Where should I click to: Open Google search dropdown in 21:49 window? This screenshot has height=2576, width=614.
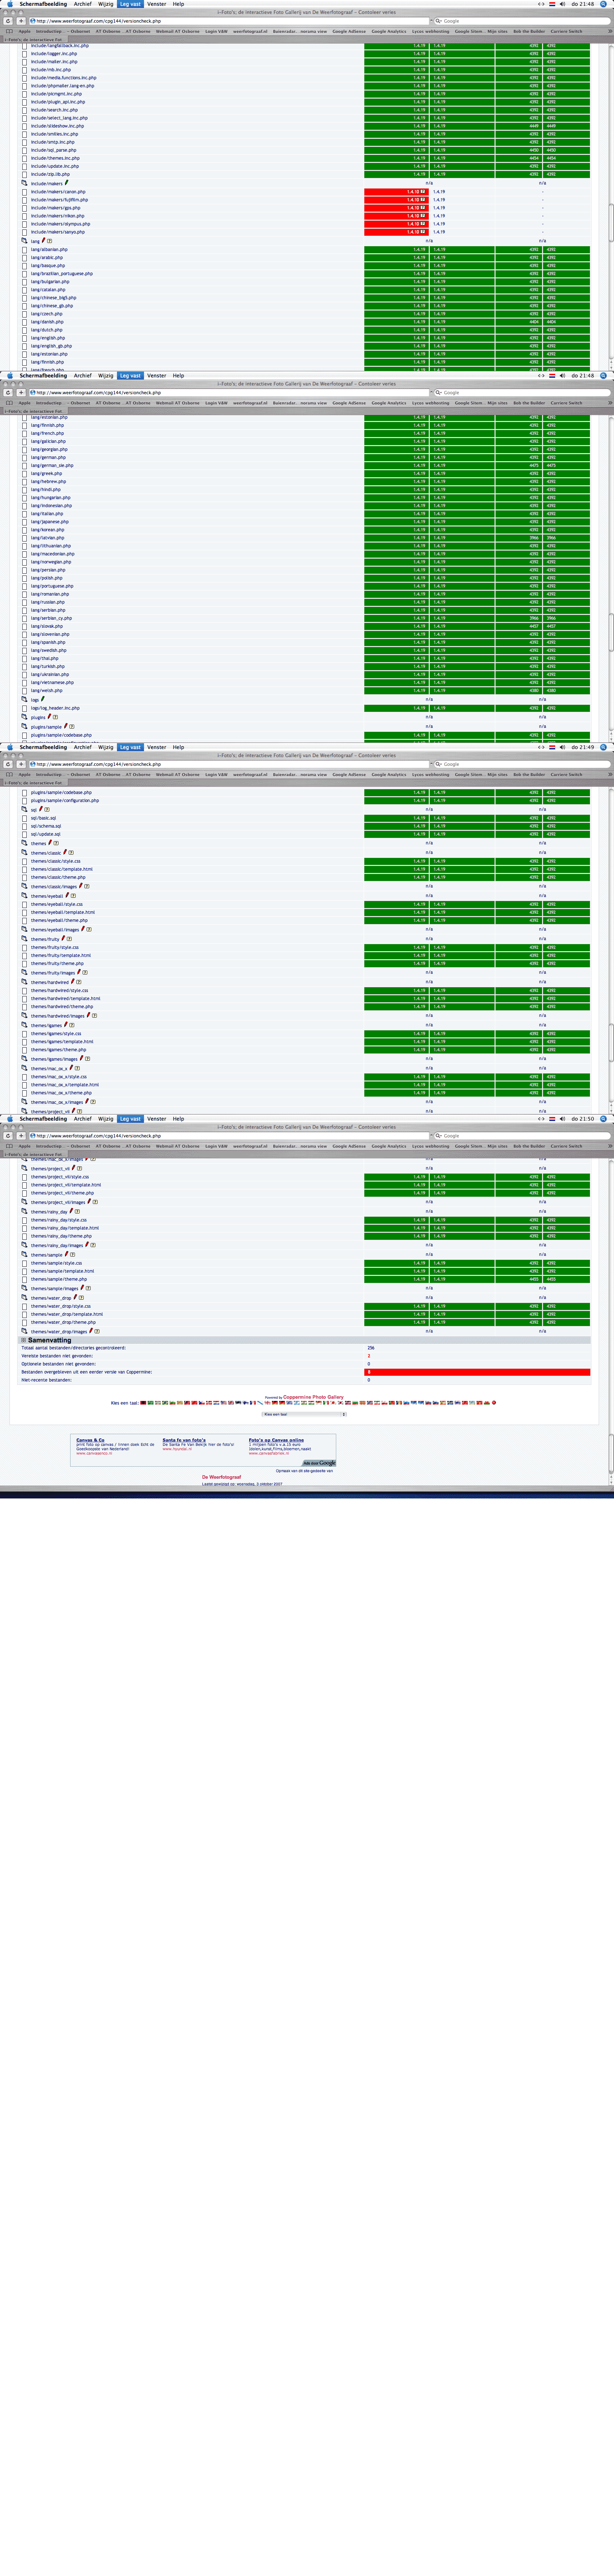[439, 764]
